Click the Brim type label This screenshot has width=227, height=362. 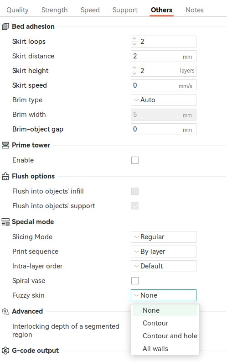point(27,100)
